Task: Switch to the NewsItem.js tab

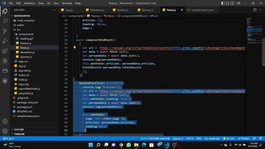Action: [97, 10]
